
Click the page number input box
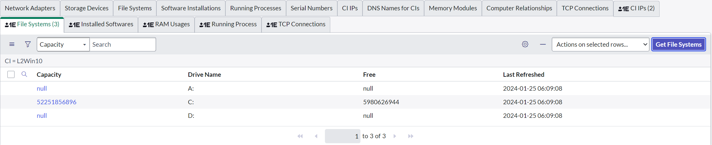[342, 136]
